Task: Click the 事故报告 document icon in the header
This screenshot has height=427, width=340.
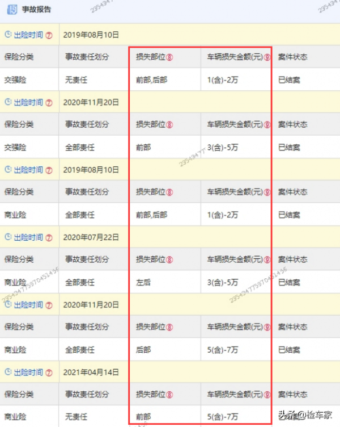Action: (x=12, y=10)
